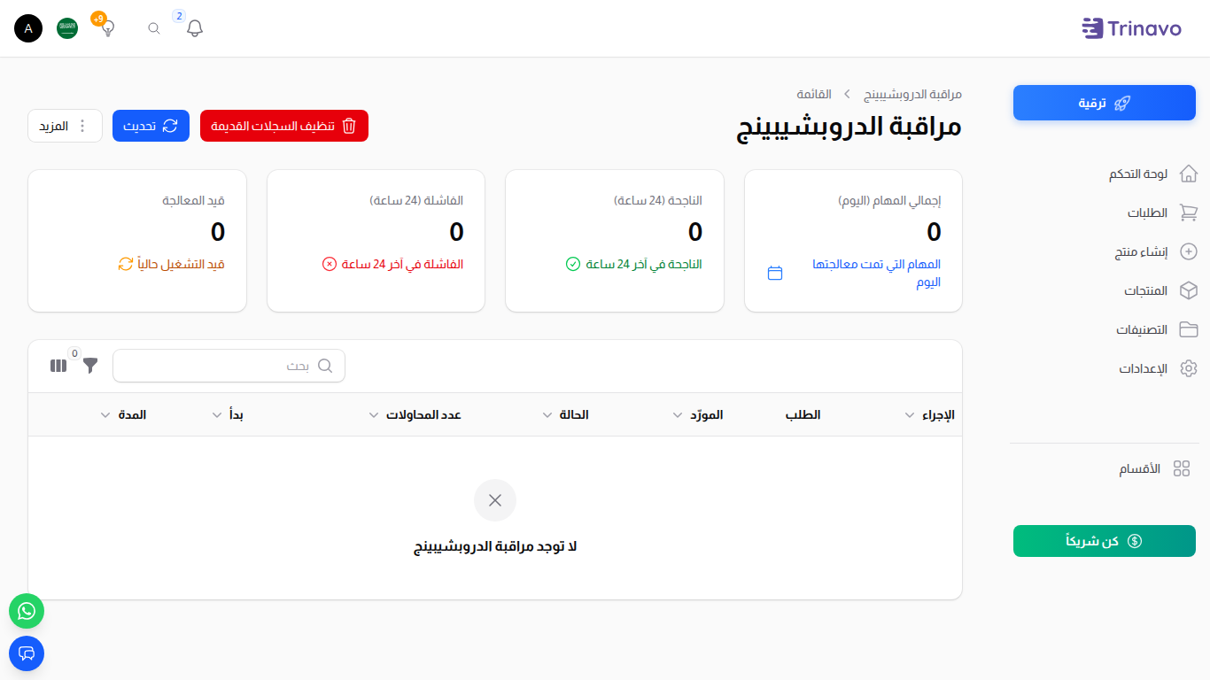Open the table filter funnel icon
This screenshot has height=680, width=1210.
(90, 366)
